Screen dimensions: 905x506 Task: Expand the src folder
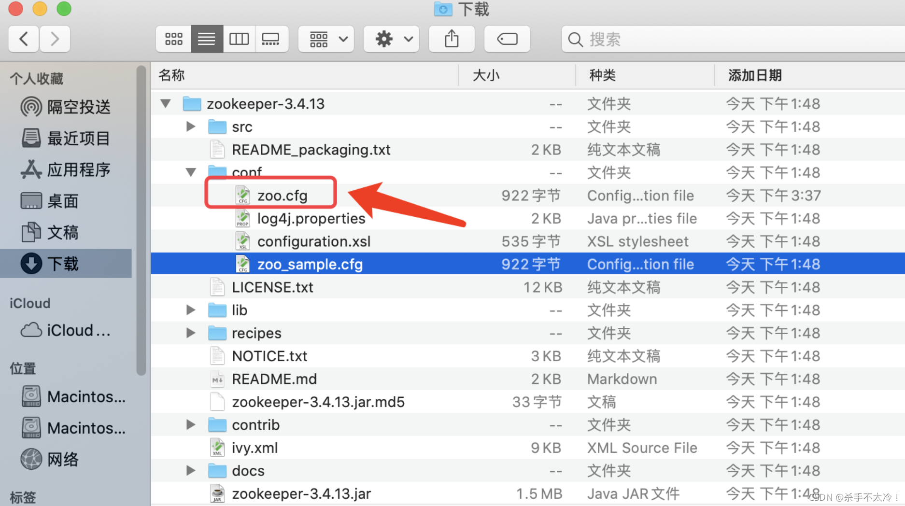[191, 126]
